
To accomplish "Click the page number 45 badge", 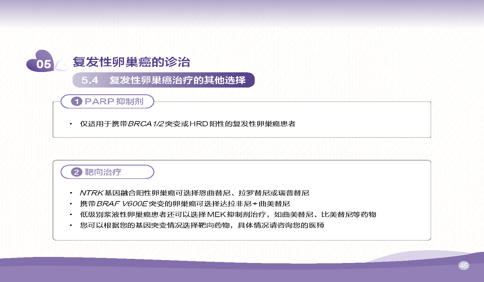I will (x=464, y=266).
